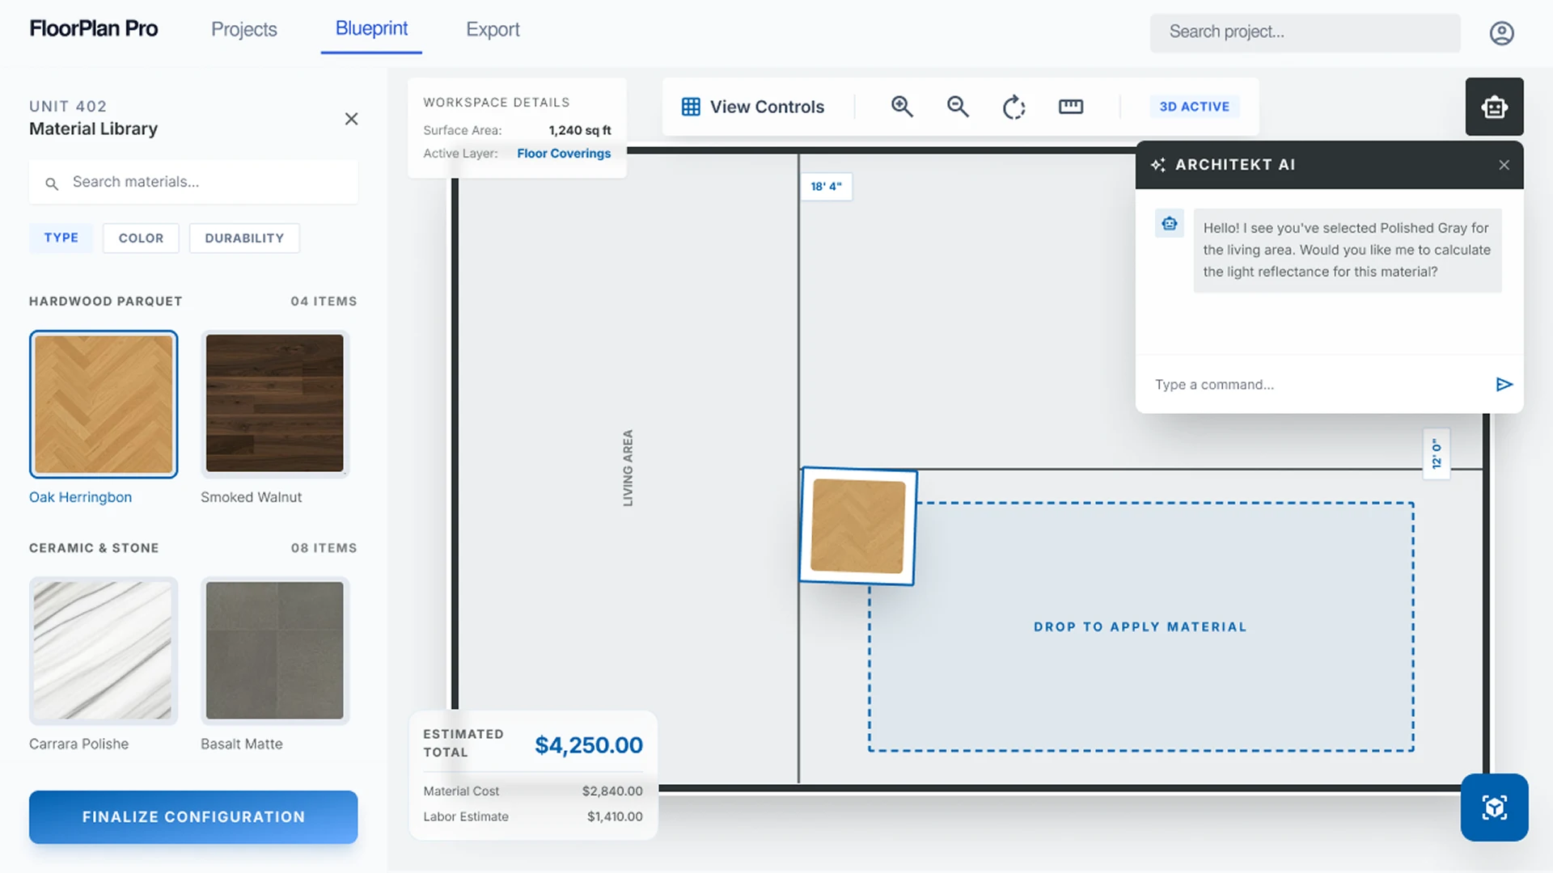Select the Durability filter chip

pyautogui.click(x=244, y=238)
